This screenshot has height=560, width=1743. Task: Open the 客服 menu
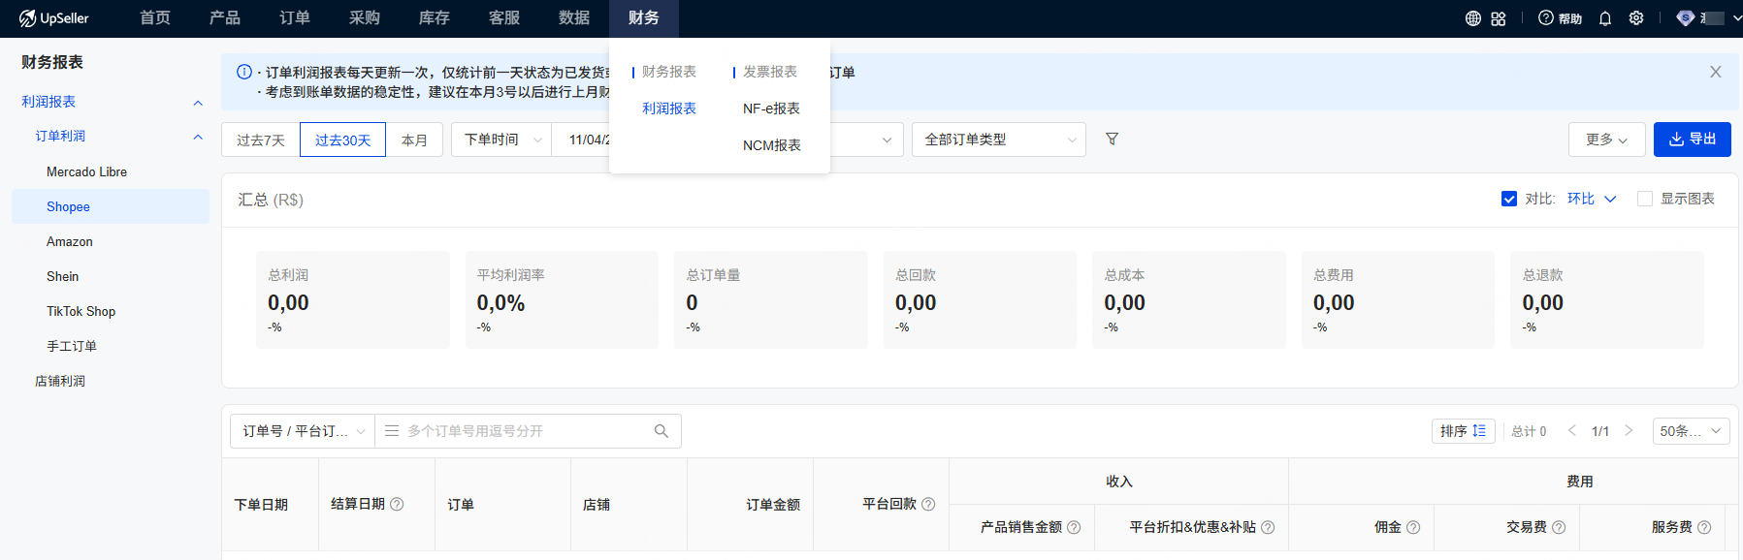[x=504, y=18]
